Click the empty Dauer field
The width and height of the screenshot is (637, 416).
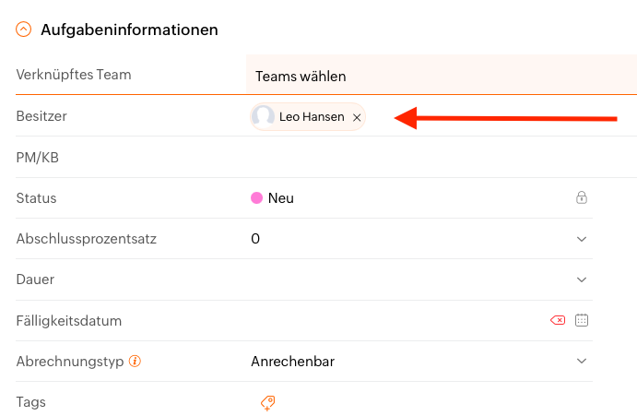(x=408, y=279)
